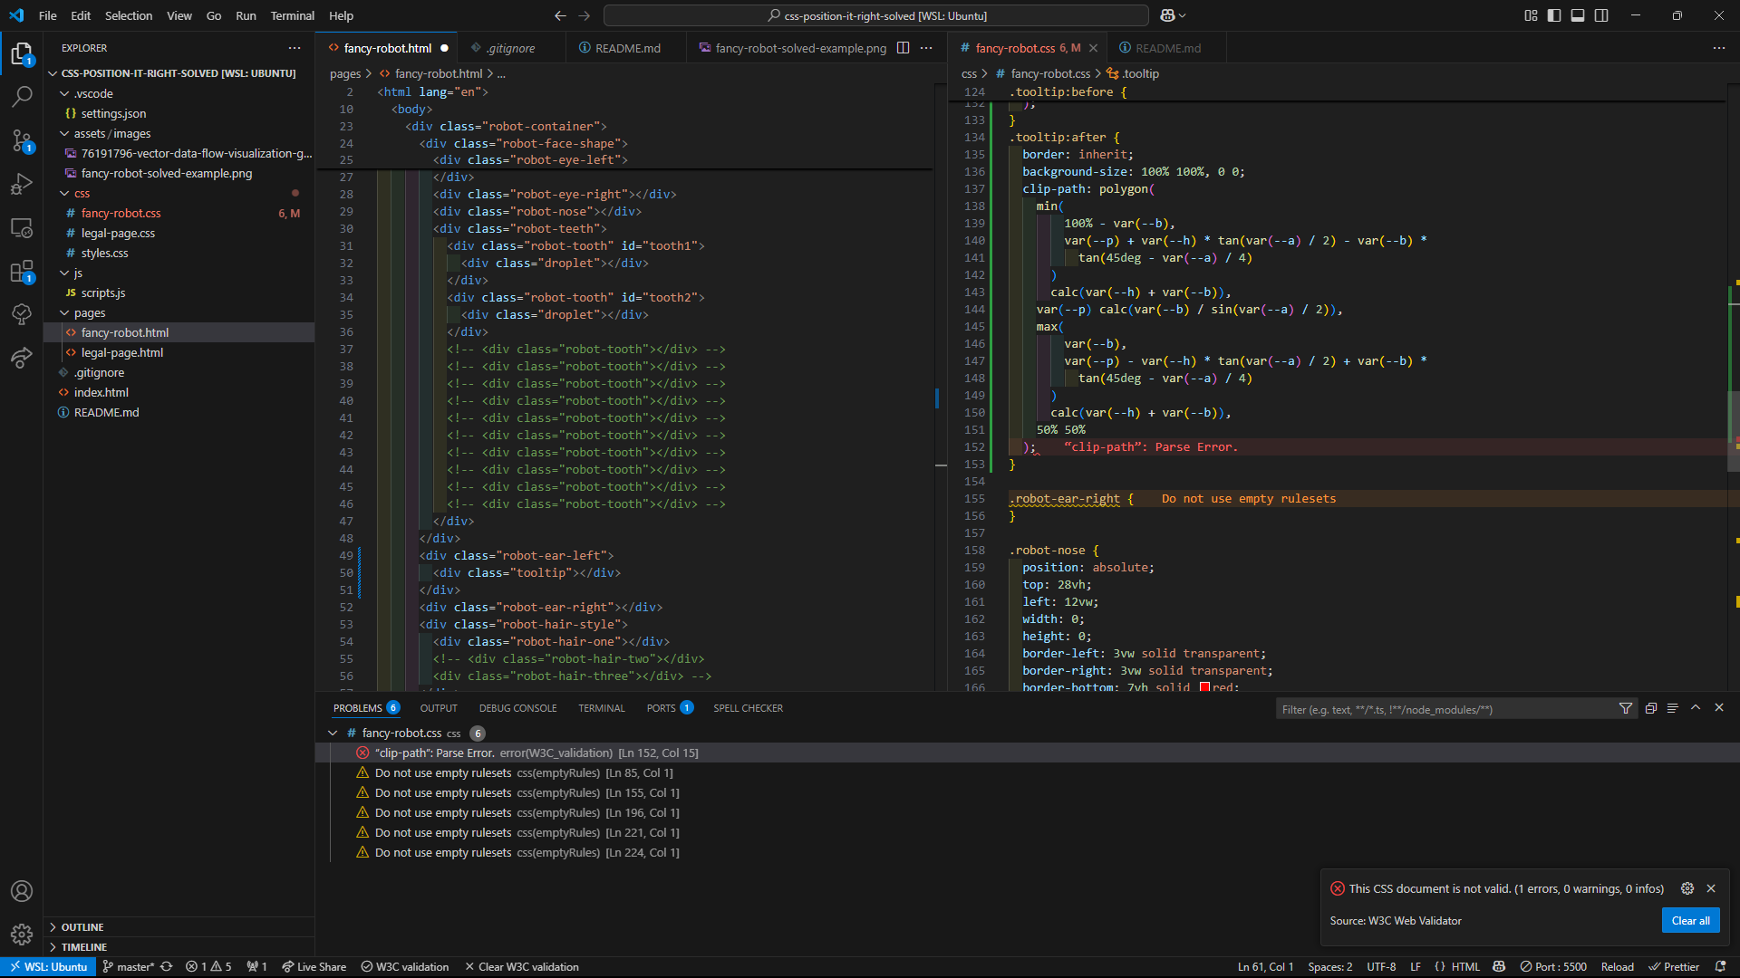Close the fancy-robot.css editor tab
Screen dimensions: 1740x978
tap(1093, 48)
